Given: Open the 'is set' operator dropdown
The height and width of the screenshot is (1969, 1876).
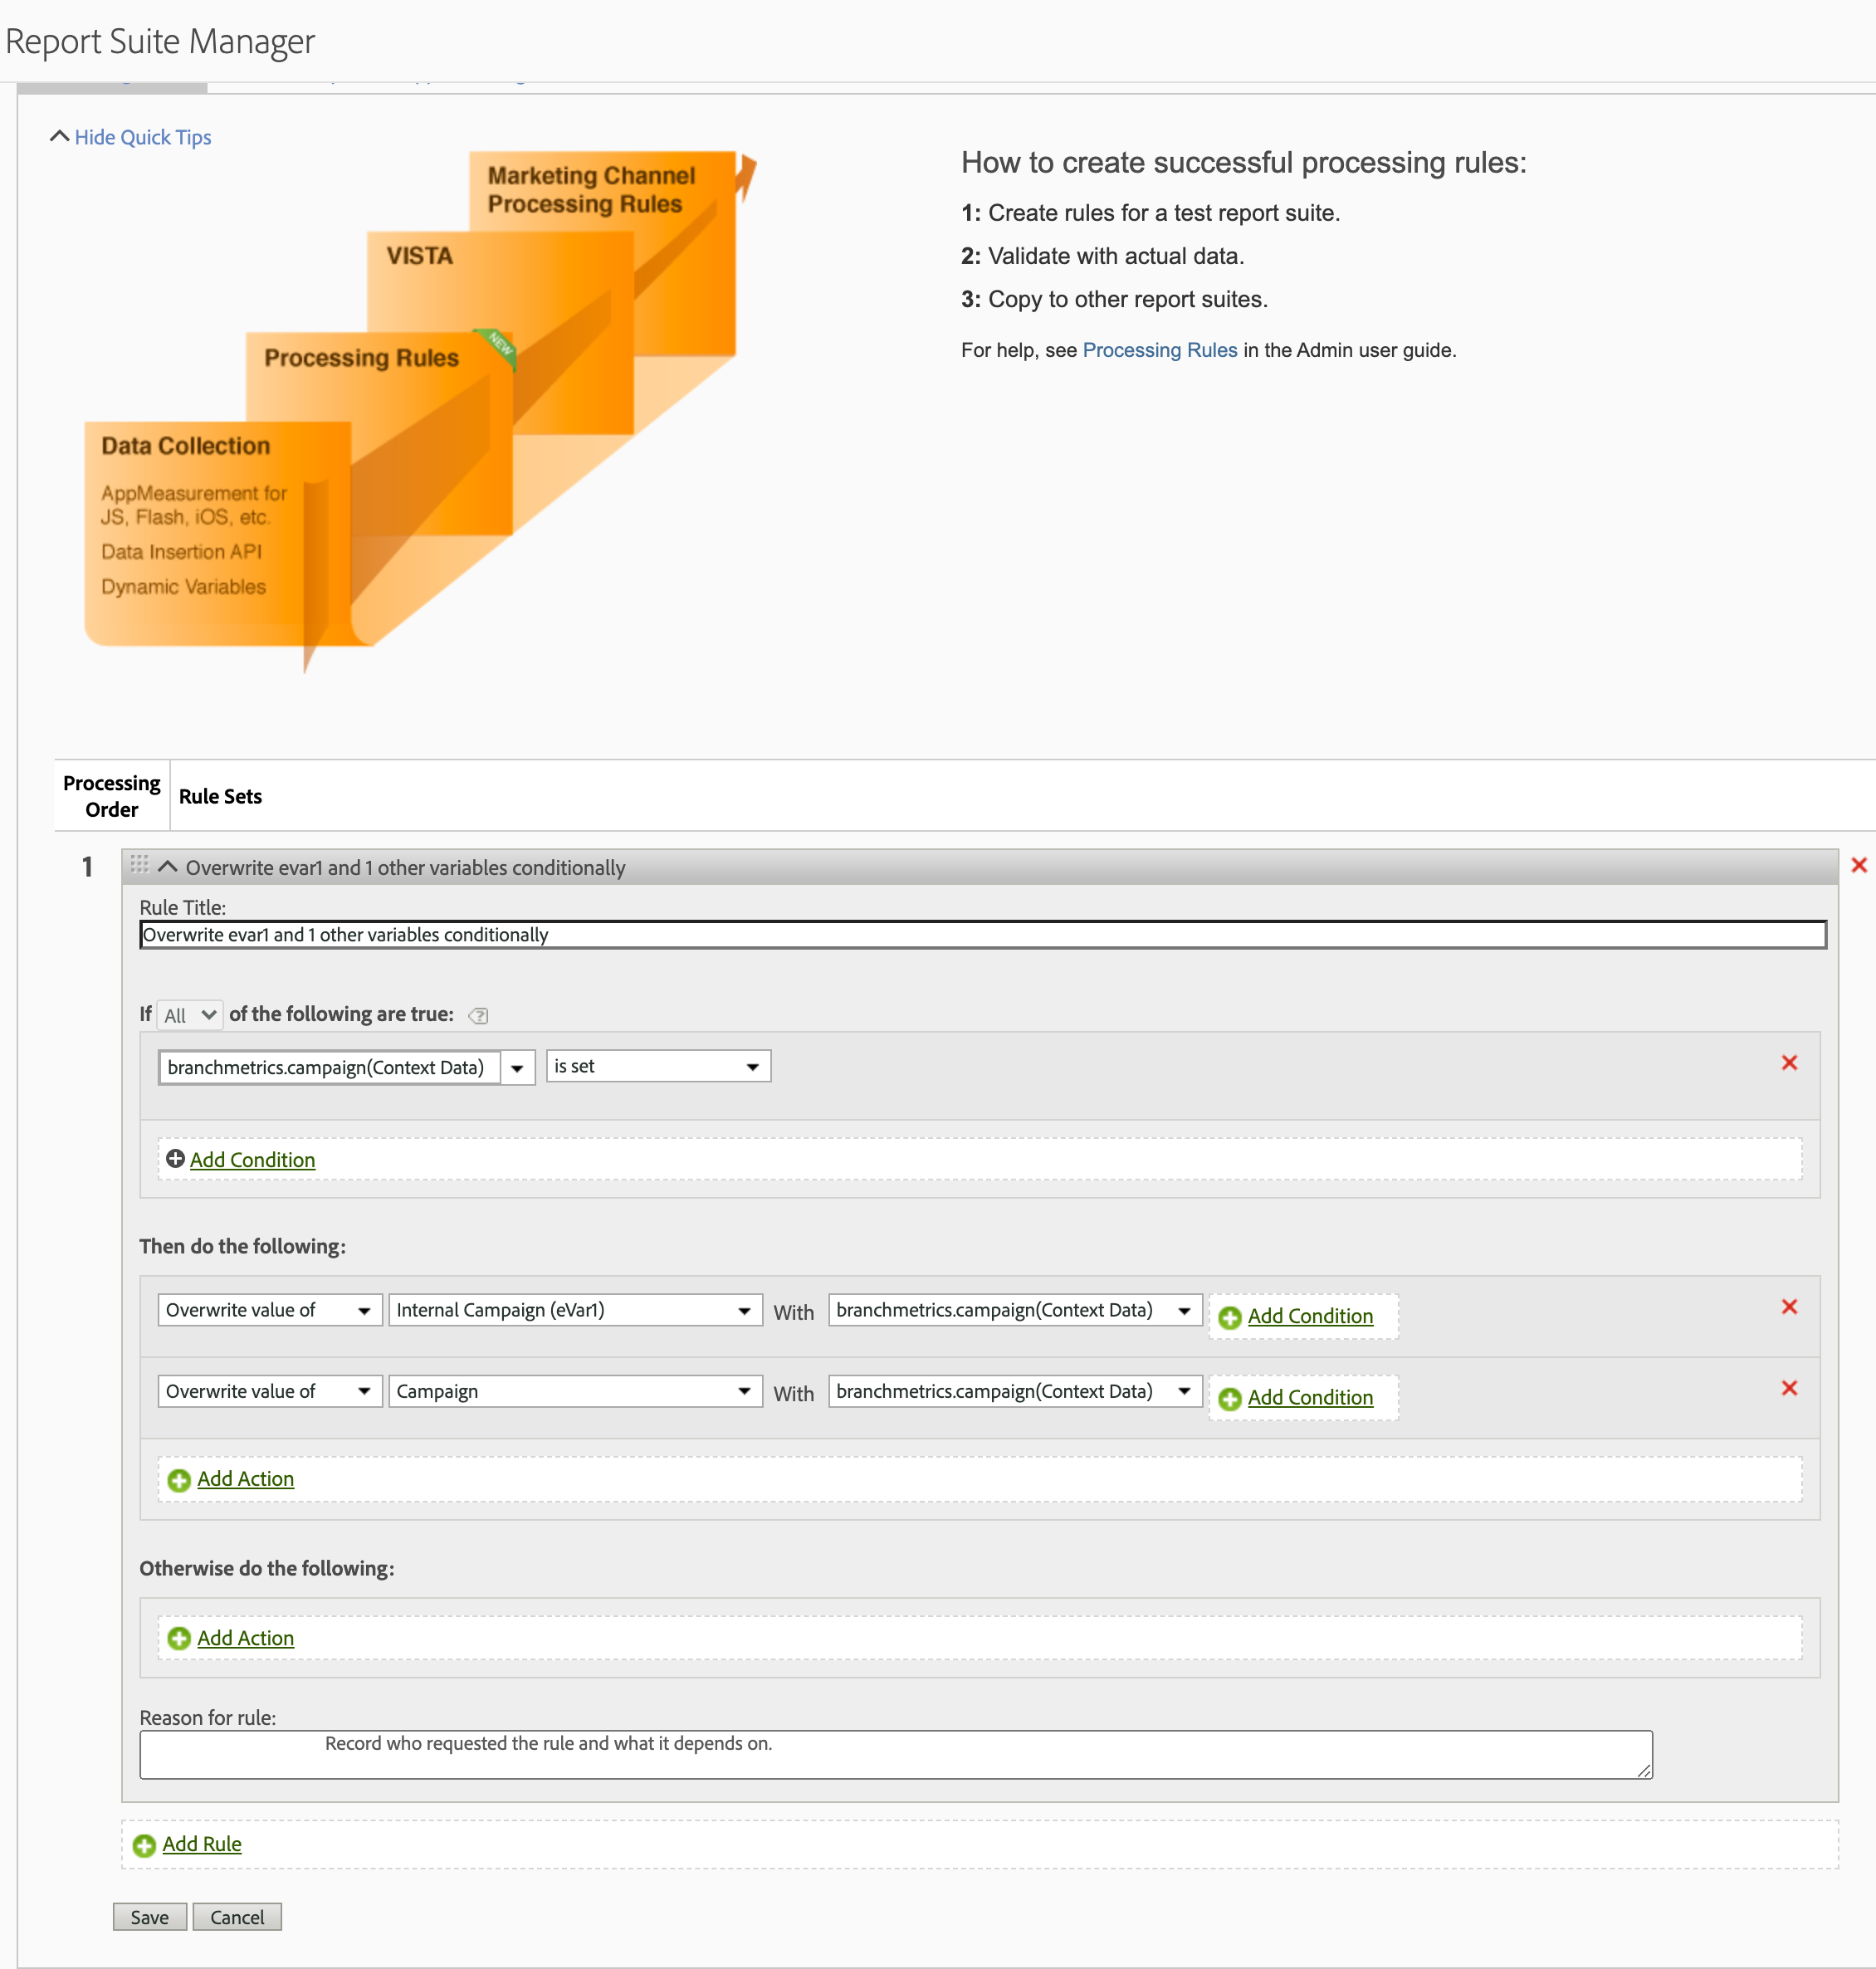Looking at the screenshot, I should coord(658,1066).
